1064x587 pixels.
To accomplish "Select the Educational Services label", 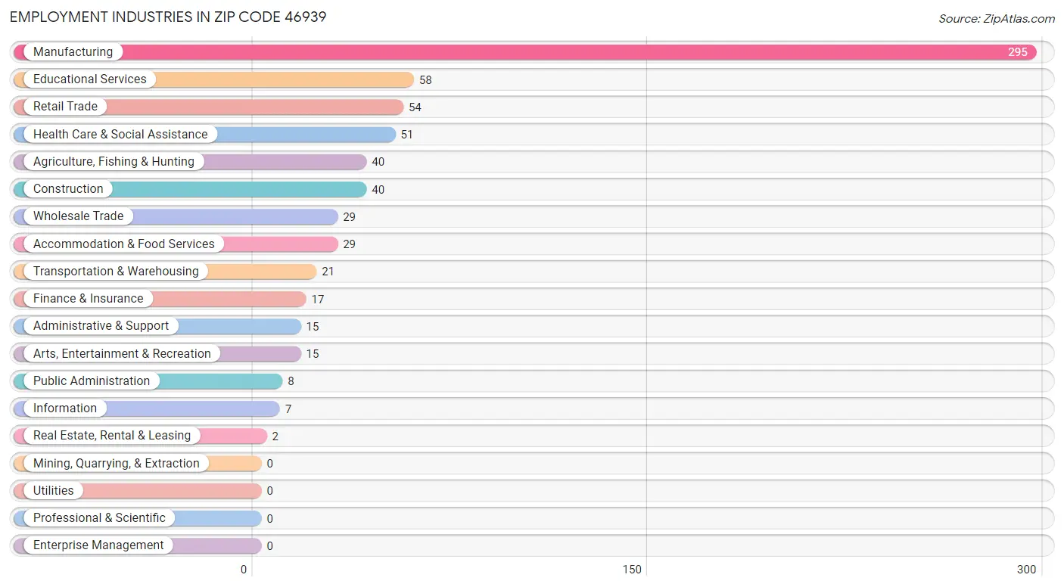I will click(90, 79).
